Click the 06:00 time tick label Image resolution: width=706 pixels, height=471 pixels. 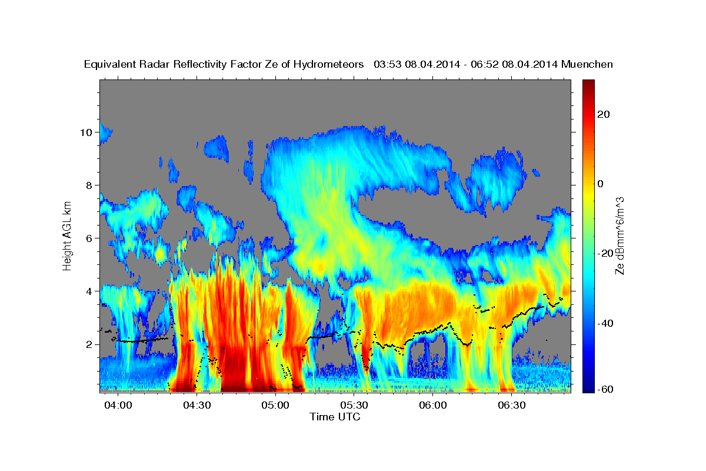432,405
